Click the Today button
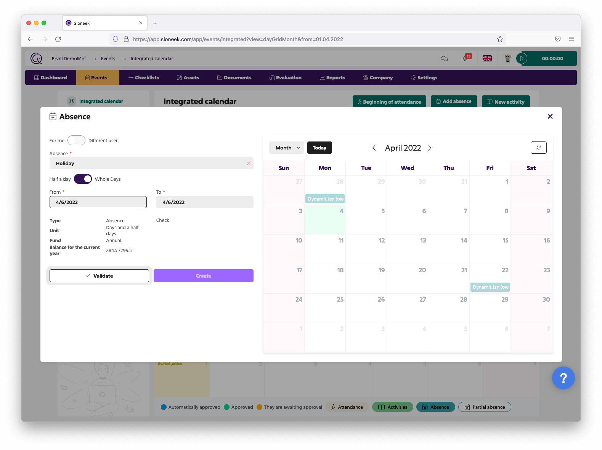This screenshot has height=450, width=602. 319,148
